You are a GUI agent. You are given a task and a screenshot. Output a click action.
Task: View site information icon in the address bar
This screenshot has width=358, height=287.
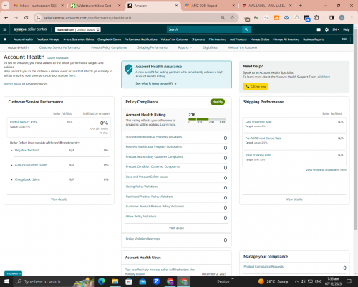coord(38,18)
